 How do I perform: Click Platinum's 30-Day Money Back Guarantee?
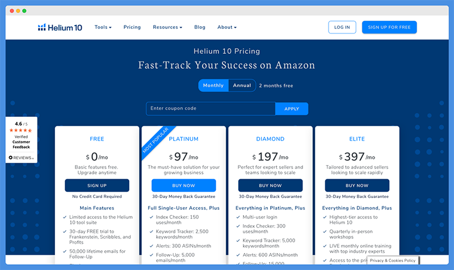pos(183,196)
